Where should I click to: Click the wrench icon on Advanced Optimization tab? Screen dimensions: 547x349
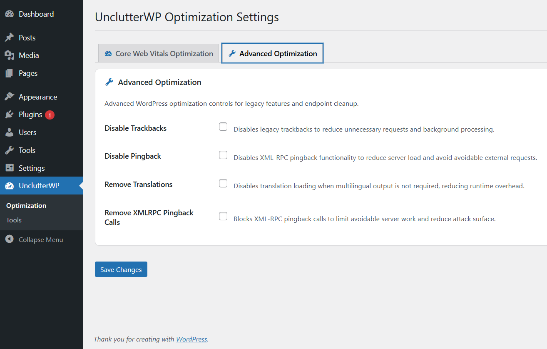[x=232, y=53]
